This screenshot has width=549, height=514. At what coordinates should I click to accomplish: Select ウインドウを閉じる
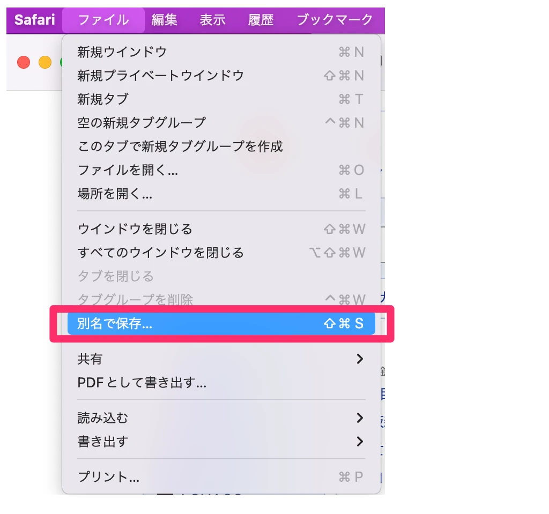pyautogui.click(x=221, y=229)
